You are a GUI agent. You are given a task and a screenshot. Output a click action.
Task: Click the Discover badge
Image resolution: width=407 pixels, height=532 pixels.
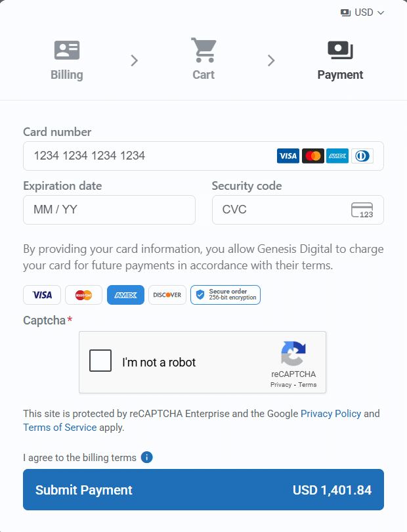click(167, 295)
